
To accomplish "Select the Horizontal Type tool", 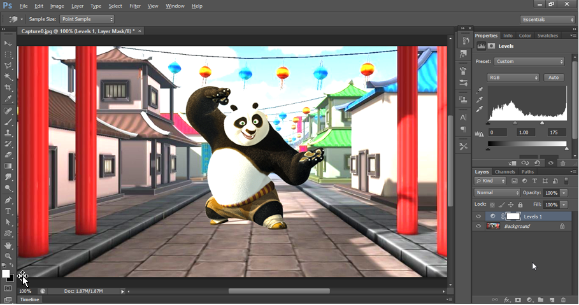I will (8, 211).
